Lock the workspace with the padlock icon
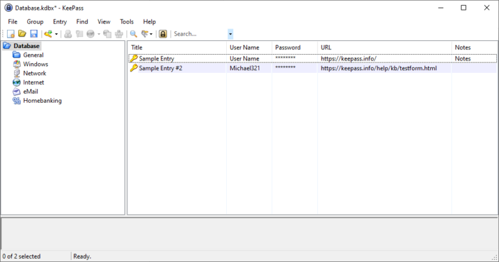The image size is (499, 262). (163, 34)
